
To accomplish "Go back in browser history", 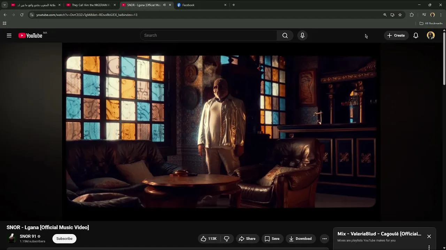I will pos(5,15).
